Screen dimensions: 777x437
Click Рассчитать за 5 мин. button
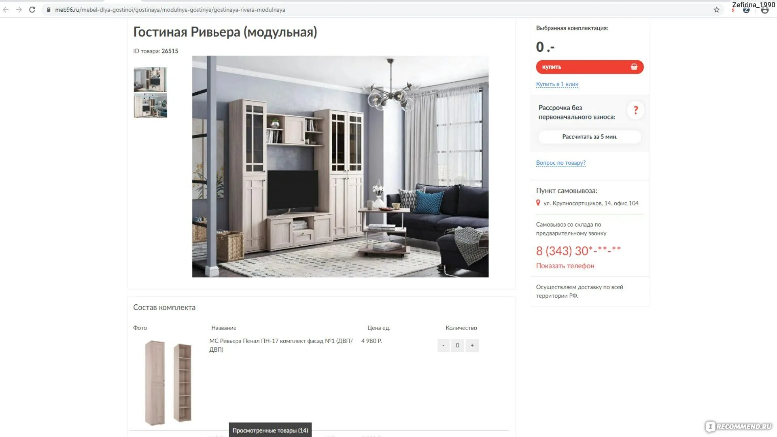(590, 137)
